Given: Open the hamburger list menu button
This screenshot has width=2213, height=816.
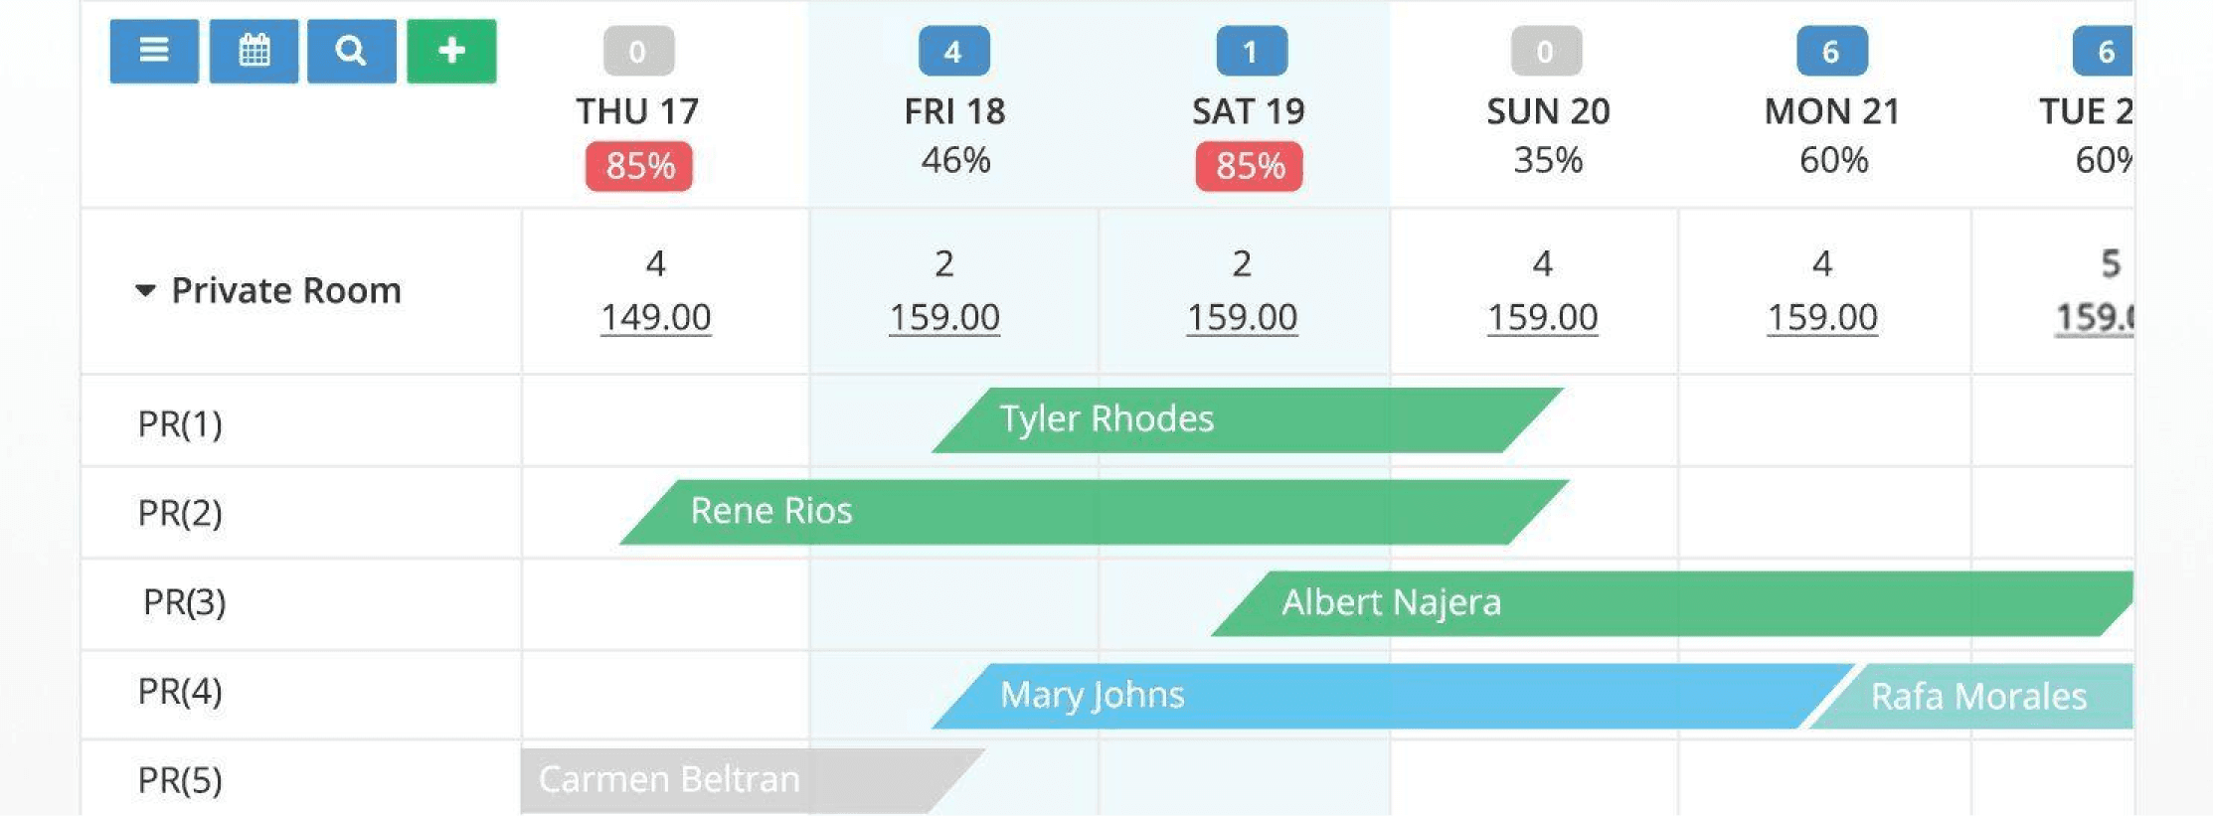Looking at the screenshot, I should point(154,51).
